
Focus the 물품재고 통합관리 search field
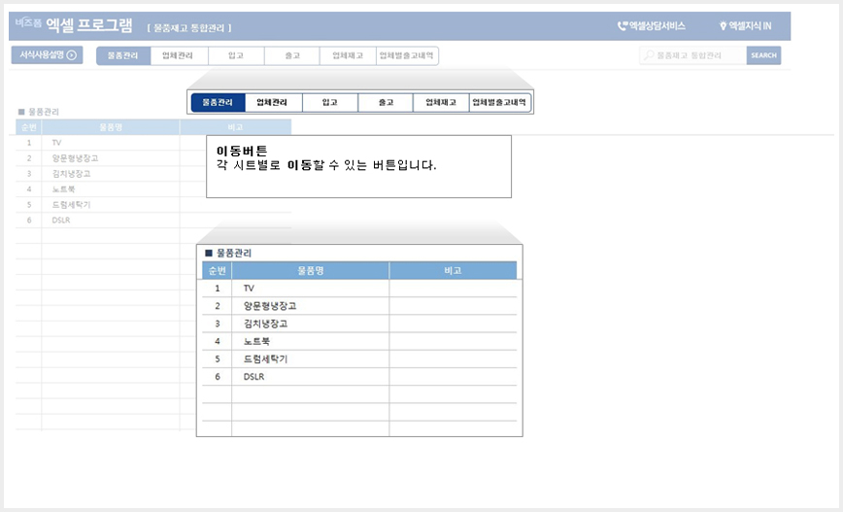(693, 54)
